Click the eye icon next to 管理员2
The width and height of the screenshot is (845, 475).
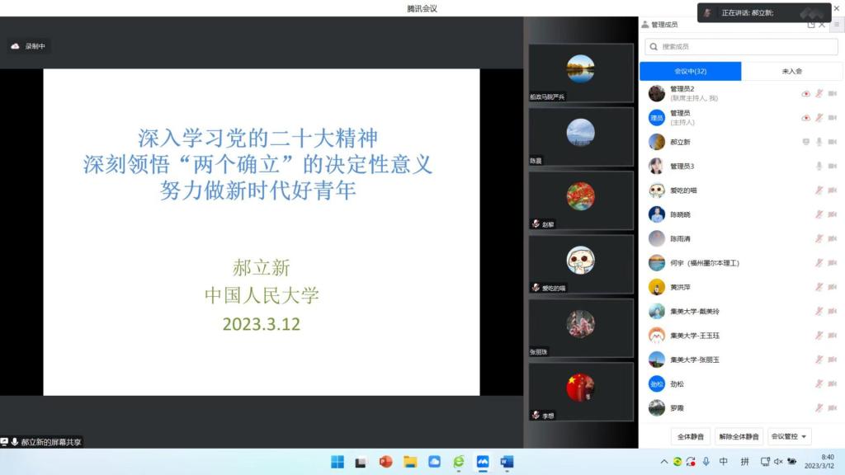click(x=806, y=94)
